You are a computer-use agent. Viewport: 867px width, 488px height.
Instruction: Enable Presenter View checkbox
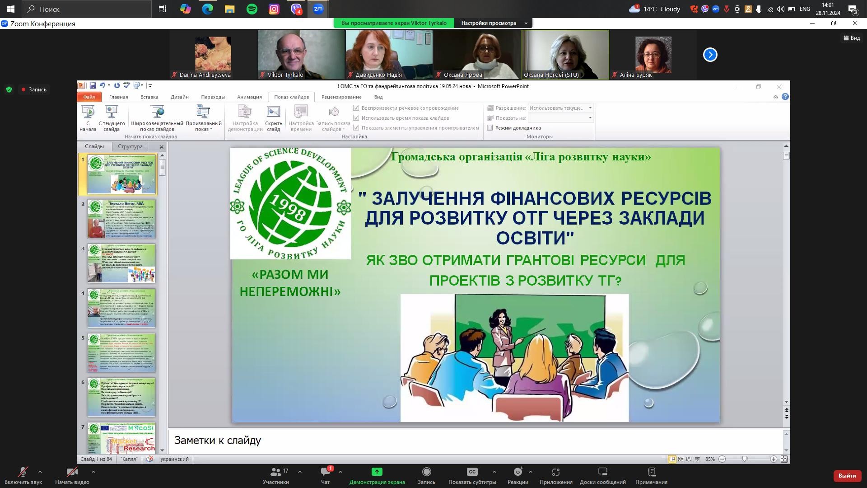point(490,128)
